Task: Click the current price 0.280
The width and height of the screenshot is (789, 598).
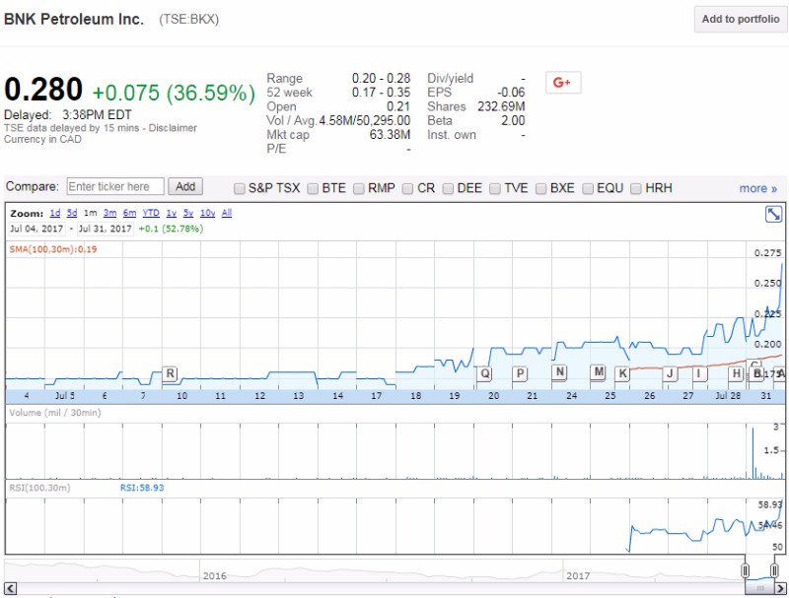Action: point(43,90)
